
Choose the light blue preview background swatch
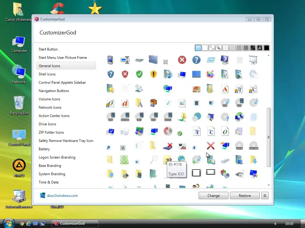coord(198,48)
